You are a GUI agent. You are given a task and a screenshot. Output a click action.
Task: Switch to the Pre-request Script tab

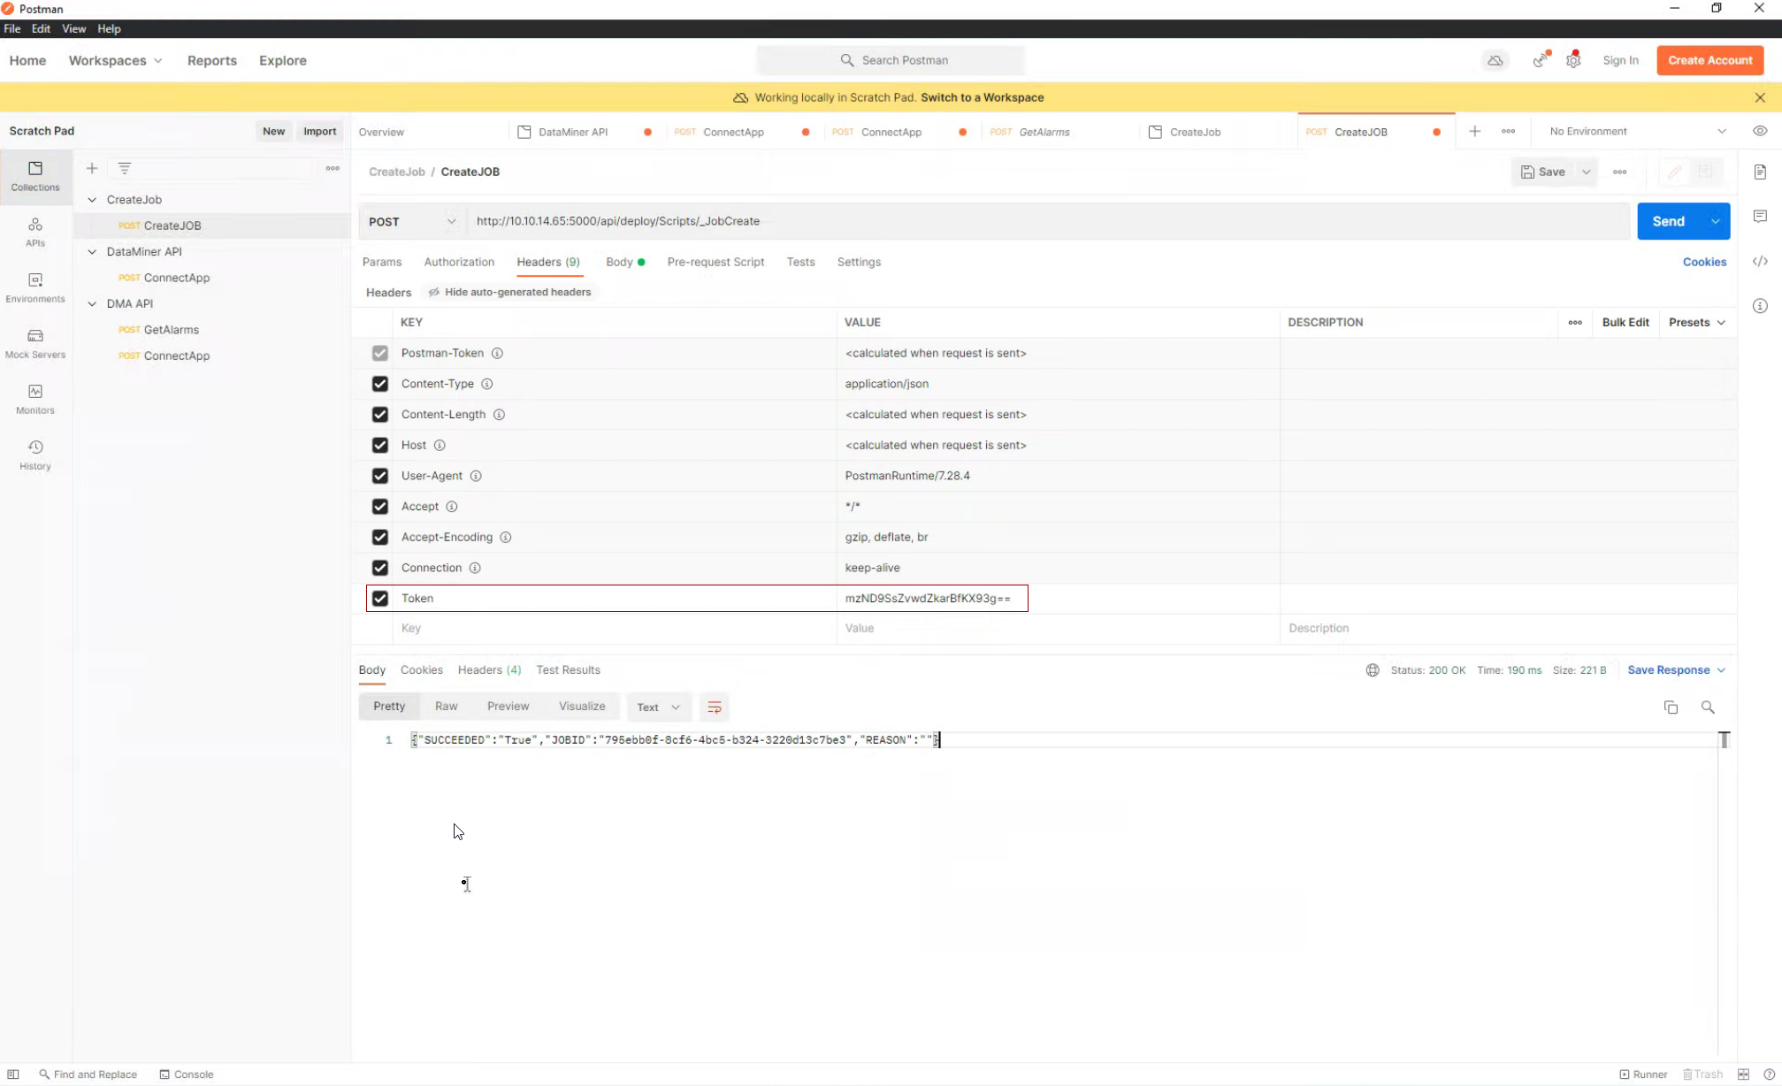(x=715, y=262)
